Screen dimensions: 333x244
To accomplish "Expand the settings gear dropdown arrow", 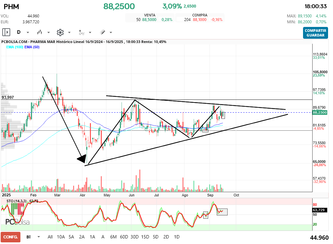I will point(69,33).
